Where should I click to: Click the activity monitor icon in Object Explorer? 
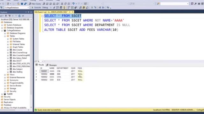pos(23,16)
